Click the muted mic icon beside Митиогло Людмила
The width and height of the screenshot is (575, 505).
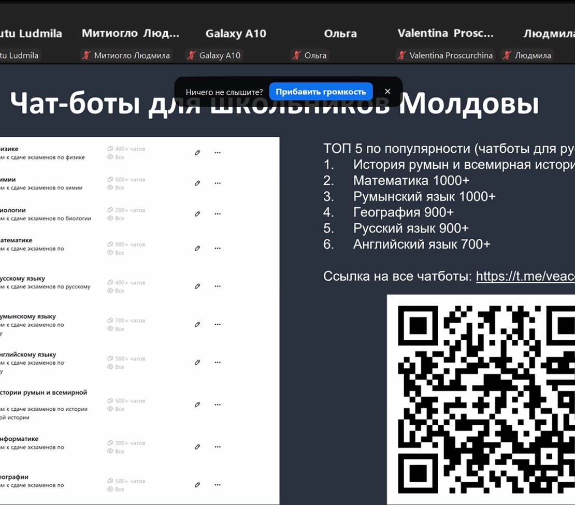pos(86,55)
